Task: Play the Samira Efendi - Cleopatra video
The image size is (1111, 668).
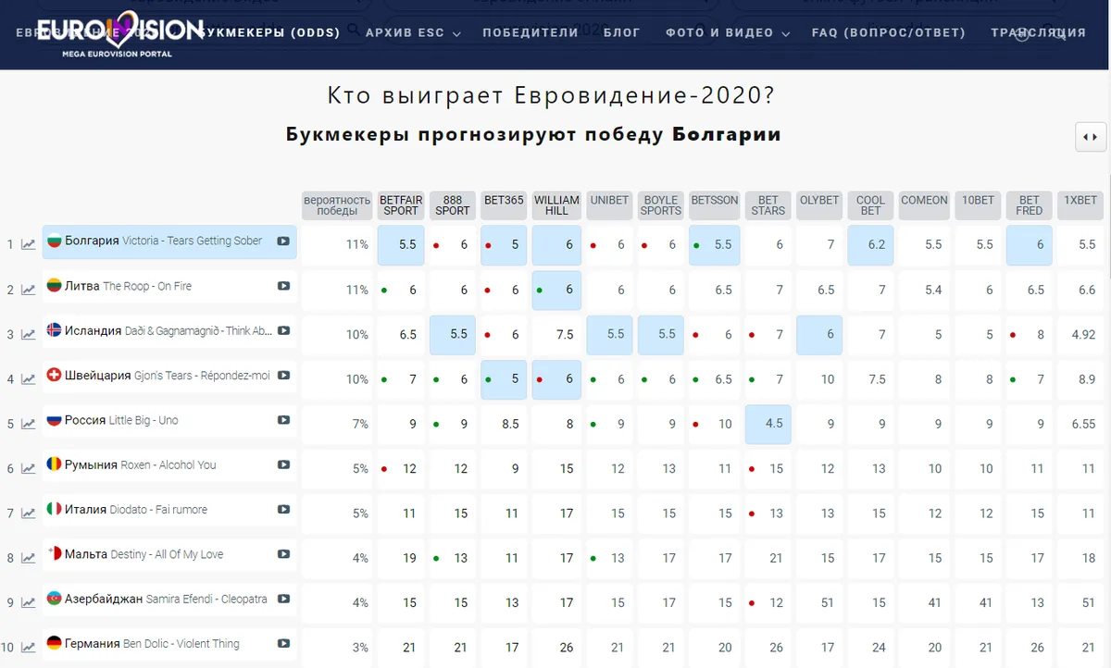Action: click(x=283, y=599)
